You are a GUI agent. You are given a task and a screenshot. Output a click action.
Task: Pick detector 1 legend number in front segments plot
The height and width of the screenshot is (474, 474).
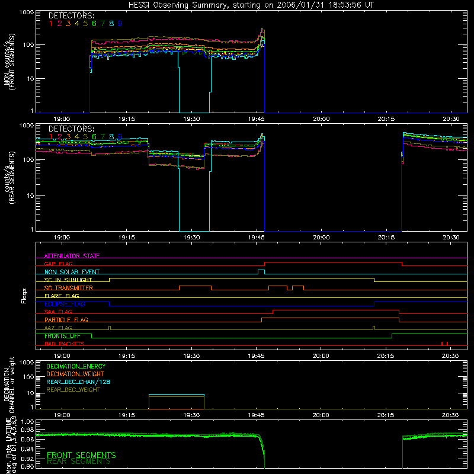[x=51, y=24]
